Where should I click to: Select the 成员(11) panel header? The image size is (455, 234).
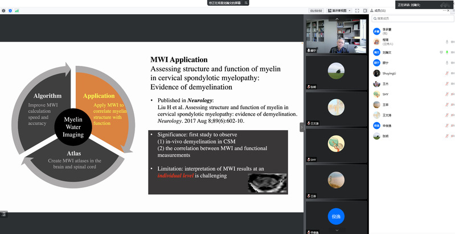coord(379,10)
